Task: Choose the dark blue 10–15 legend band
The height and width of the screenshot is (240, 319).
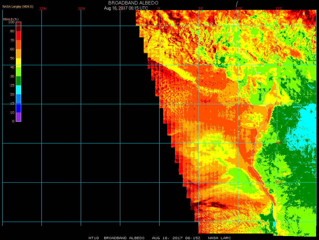Action: point(18,108)
